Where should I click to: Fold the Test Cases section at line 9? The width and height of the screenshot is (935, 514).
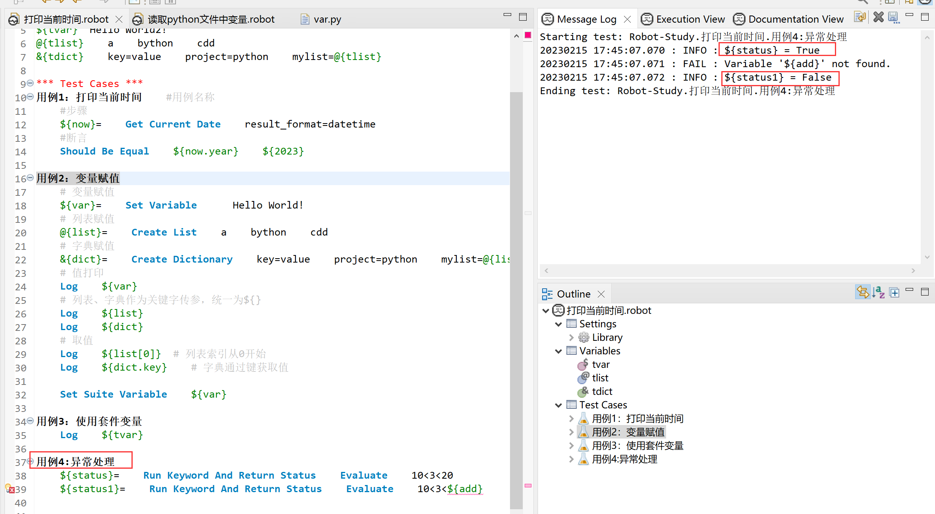pyautogui.click(x=30, y=83)
